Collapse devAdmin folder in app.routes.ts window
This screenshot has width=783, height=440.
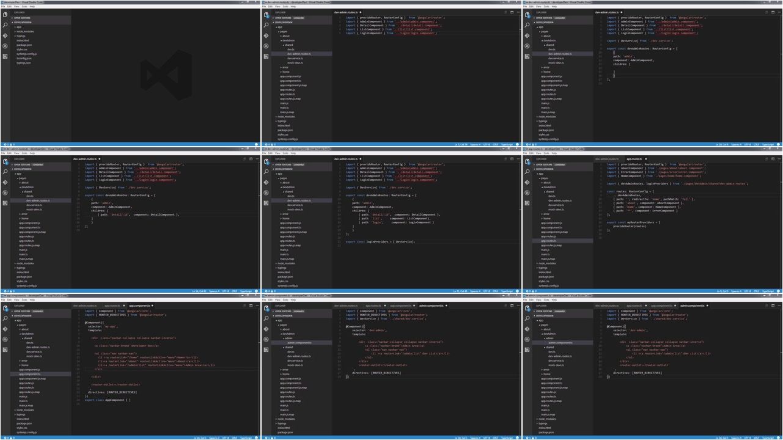click(549, 187)
